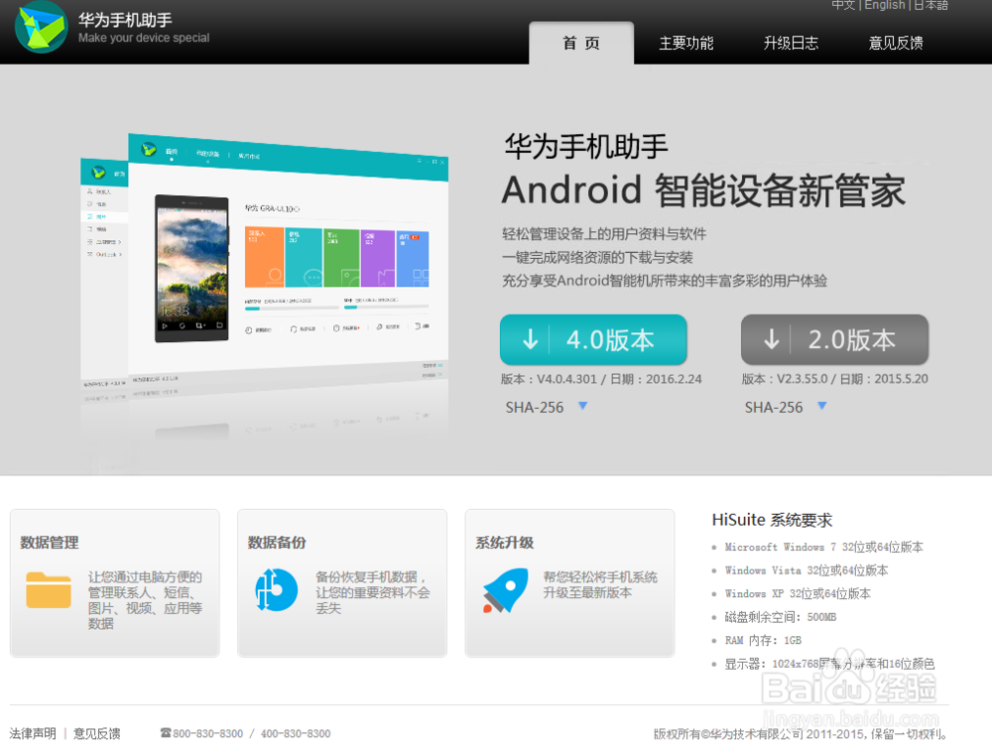Open the 升级日志 tab

tap(790, 43)
